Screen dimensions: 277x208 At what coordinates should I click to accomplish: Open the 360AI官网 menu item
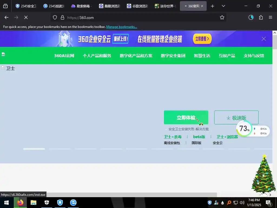64,56
